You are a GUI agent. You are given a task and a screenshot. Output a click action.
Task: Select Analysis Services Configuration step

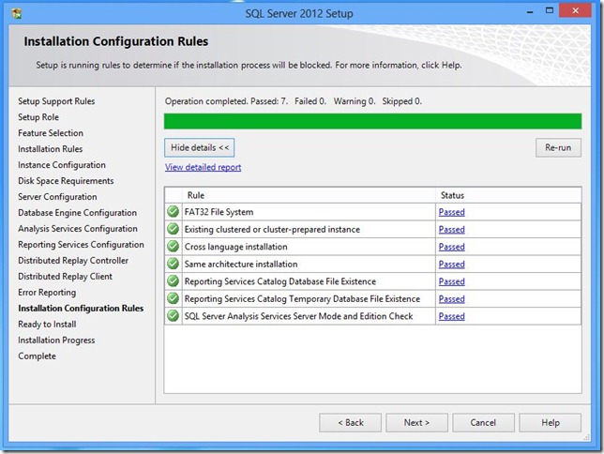coord(78,229)
